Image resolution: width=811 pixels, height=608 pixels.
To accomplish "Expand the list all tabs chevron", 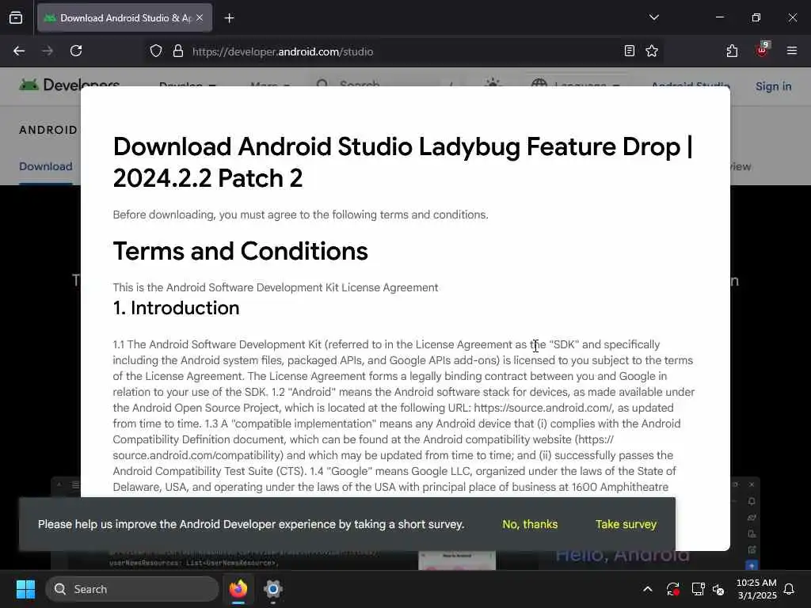I will [x=653, y=17].
